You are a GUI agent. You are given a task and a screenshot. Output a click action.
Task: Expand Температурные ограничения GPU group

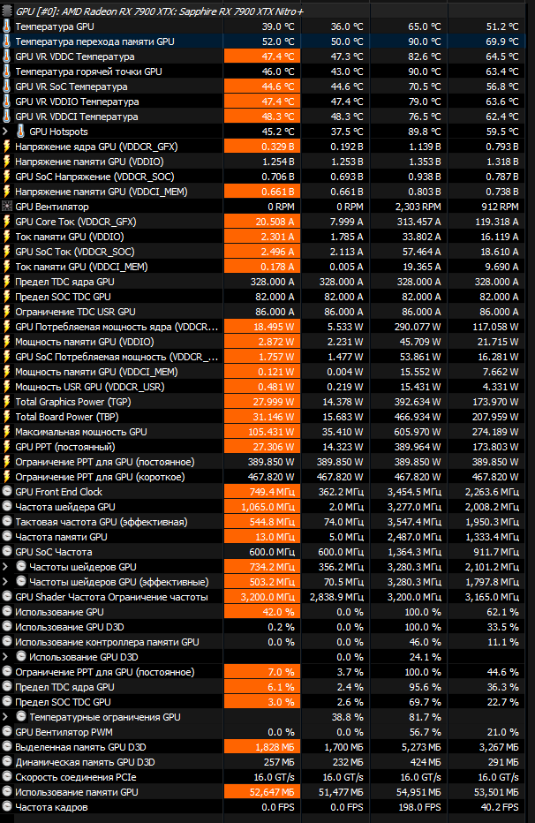click(x=5, y=717)
